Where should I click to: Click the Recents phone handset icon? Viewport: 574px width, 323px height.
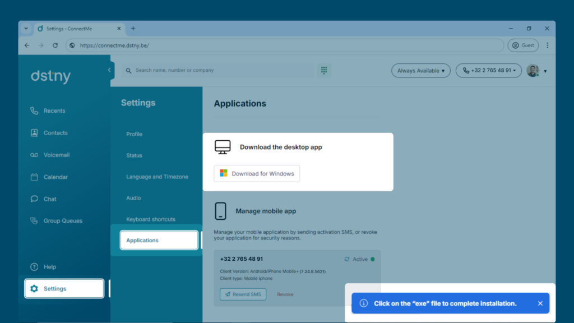pos(34,110)
